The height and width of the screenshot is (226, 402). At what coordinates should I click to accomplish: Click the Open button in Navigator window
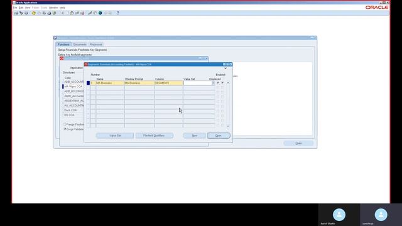tap(298, 143)
